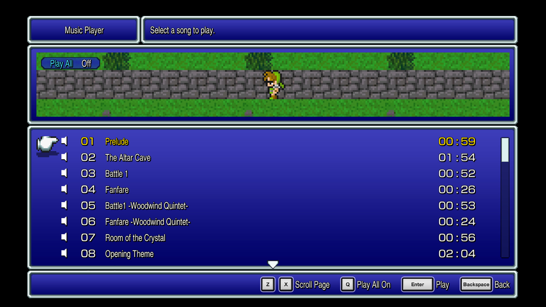Click the speaker icon beside Fanfare -Woodwind Quintet-
This screenshot has height=307, width=546.
tap(64, 221)
